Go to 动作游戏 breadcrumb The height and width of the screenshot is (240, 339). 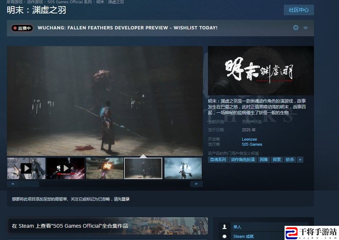(35, 2)
